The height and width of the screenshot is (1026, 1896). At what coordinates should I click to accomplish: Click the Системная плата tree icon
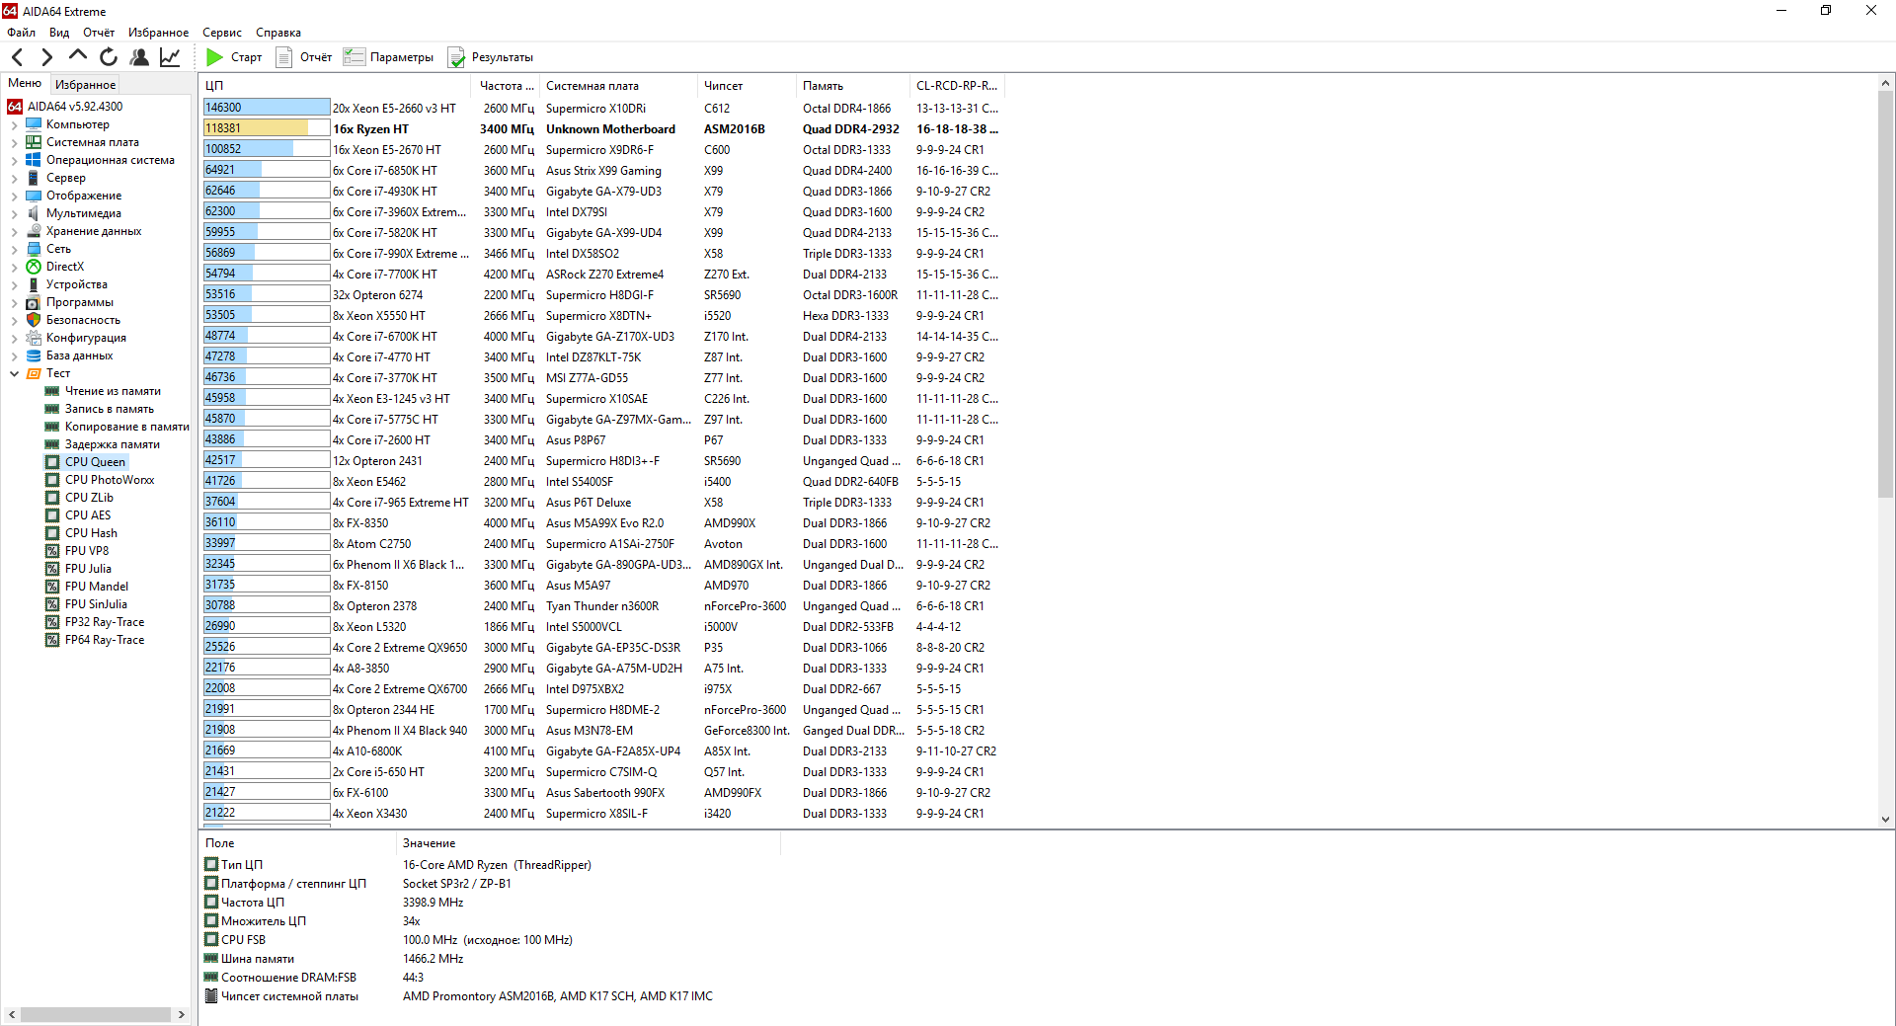(34, 142)
